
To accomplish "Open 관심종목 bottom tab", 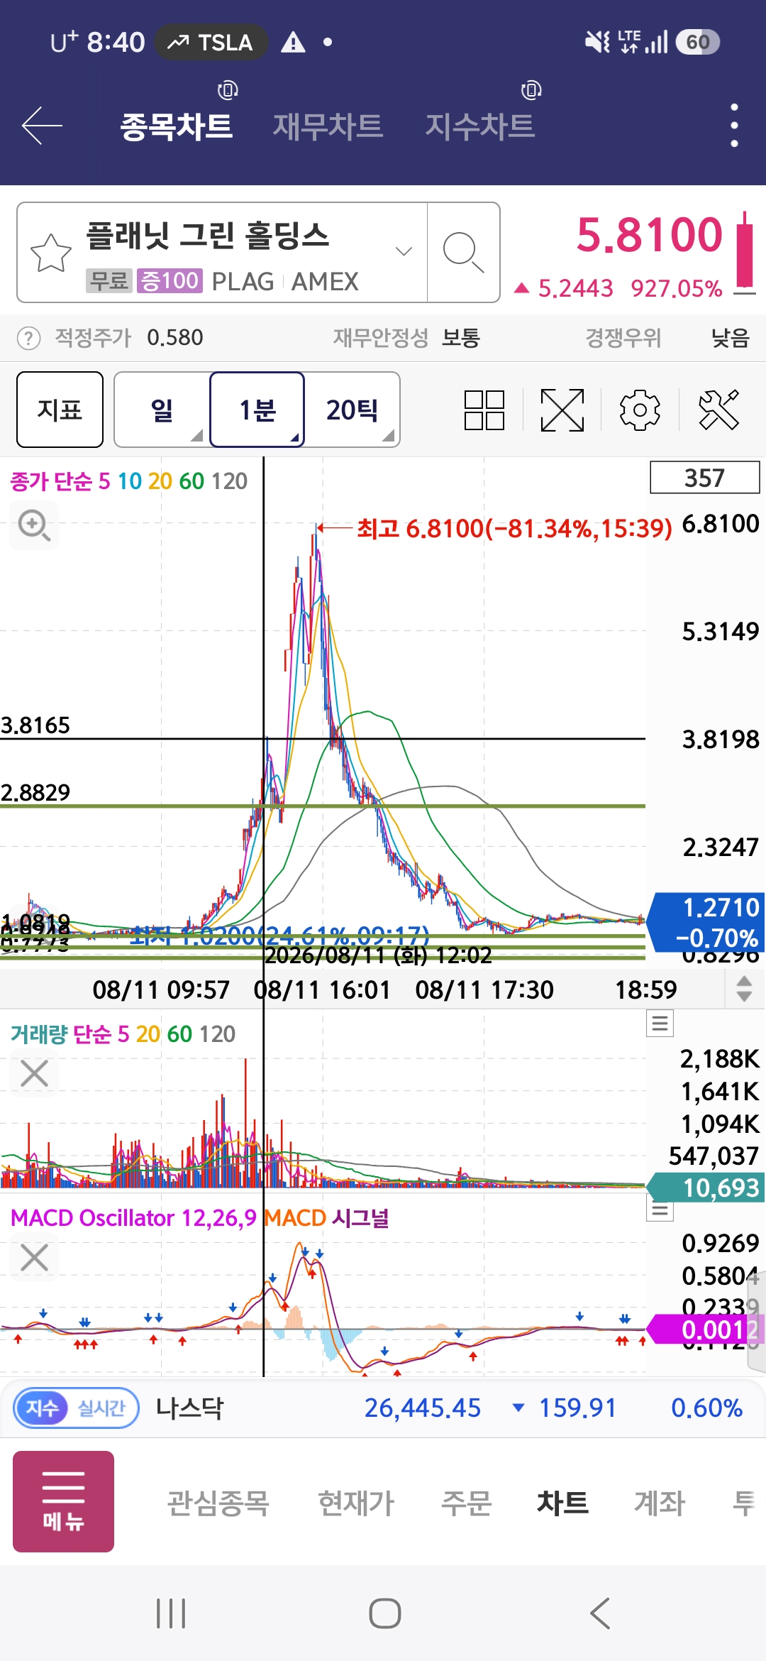I will pos(218,1502).
